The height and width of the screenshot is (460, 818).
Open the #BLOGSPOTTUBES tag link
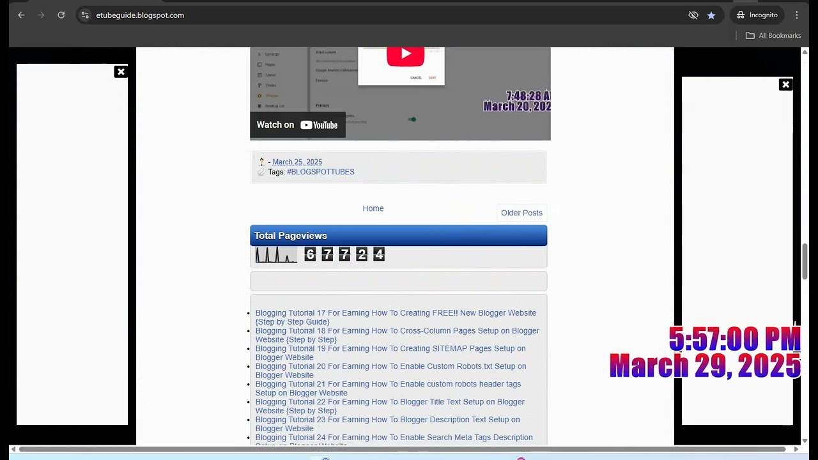pos(321,172)
